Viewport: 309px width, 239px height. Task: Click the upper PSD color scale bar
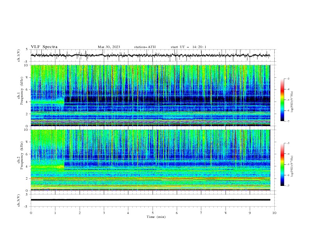282,100
